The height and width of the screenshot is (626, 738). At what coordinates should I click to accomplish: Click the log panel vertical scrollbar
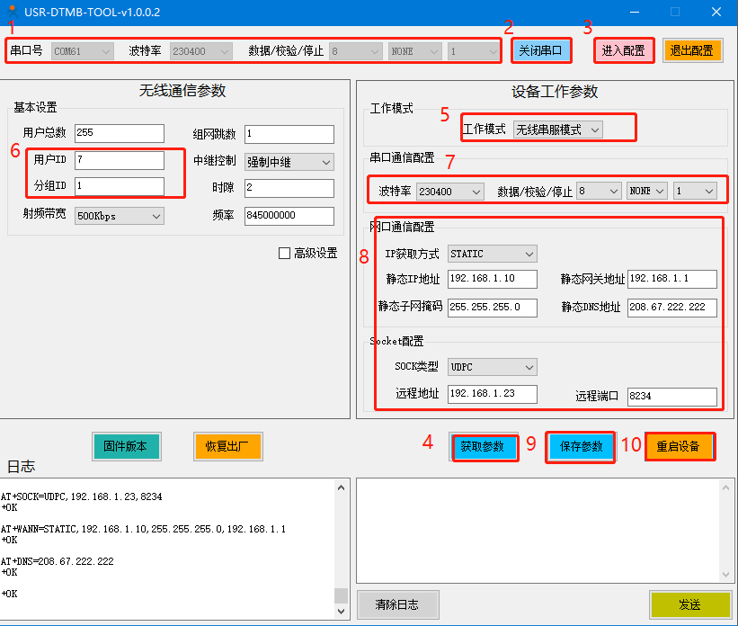point(341,549)
